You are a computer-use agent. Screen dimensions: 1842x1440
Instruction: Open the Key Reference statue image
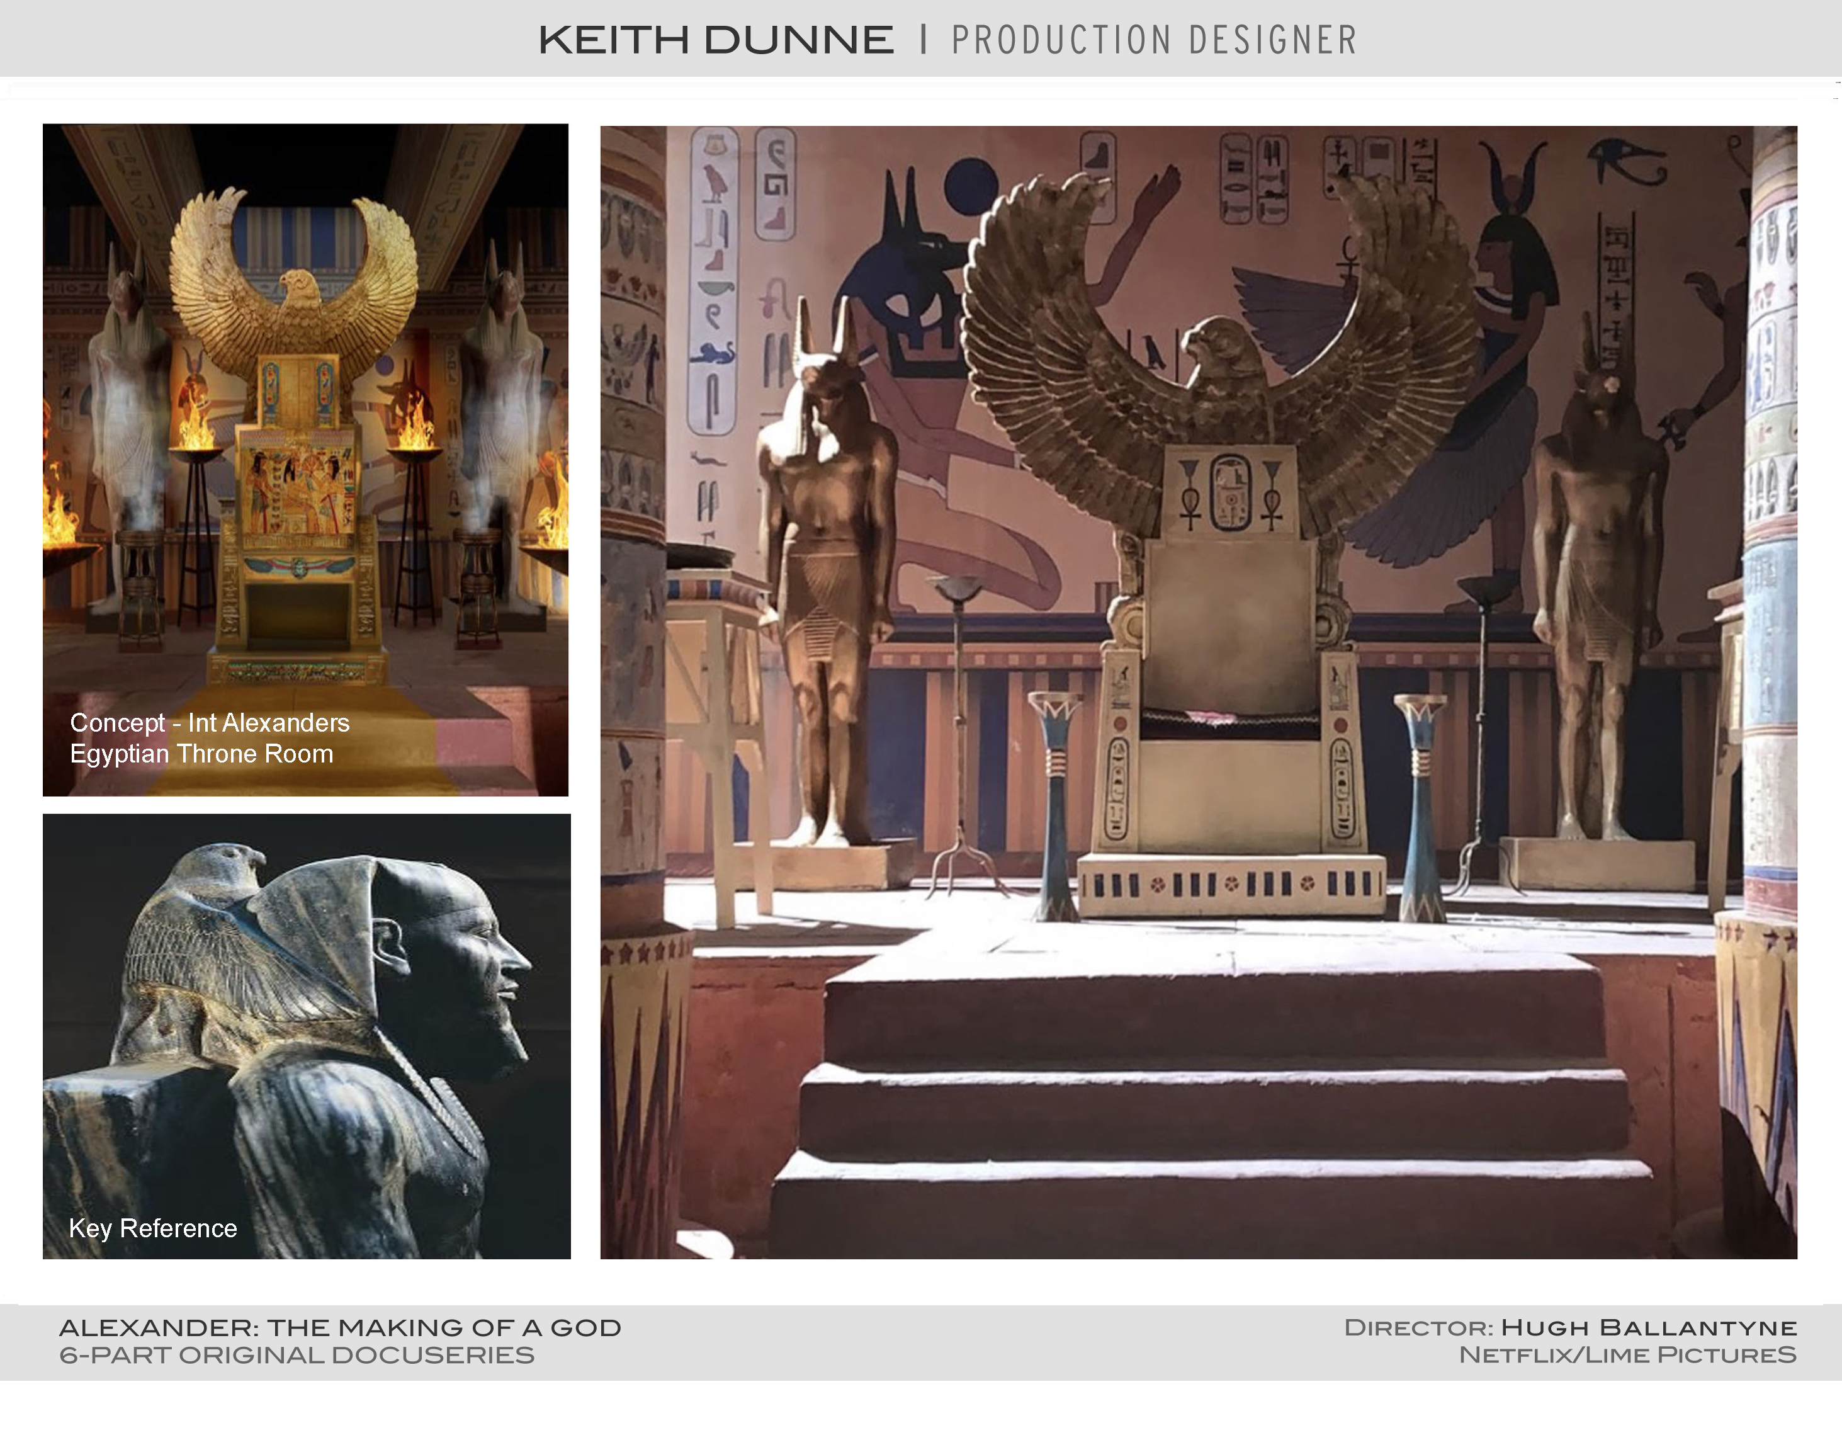pyautogui.click(x=307, y=1036)
